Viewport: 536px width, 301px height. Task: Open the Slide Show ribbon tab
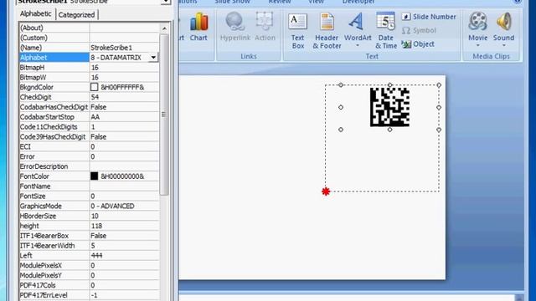(x=232, y=2)
